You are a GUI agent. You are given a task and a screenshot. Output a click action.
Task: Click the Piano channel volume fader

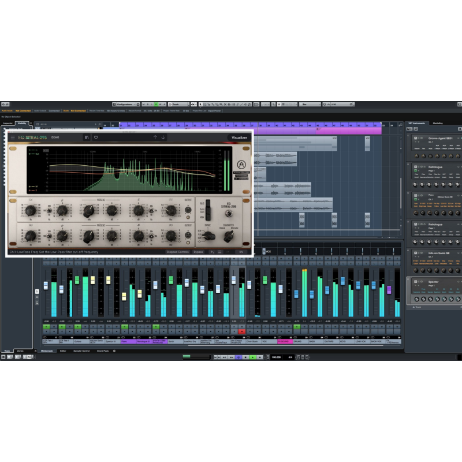tap(124, 296)
